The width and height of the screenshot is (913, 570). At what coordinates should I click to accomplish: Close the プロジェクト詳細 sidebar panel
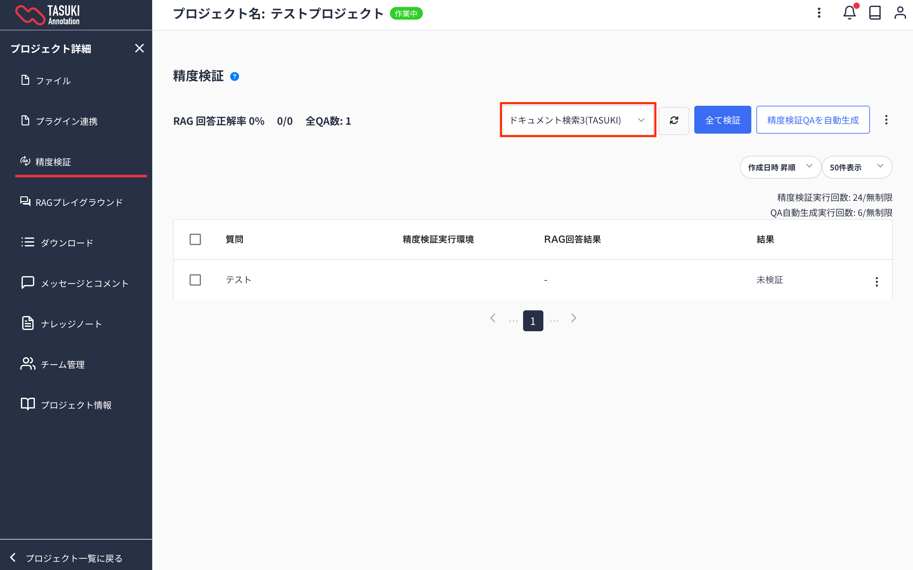pos(139,48)
